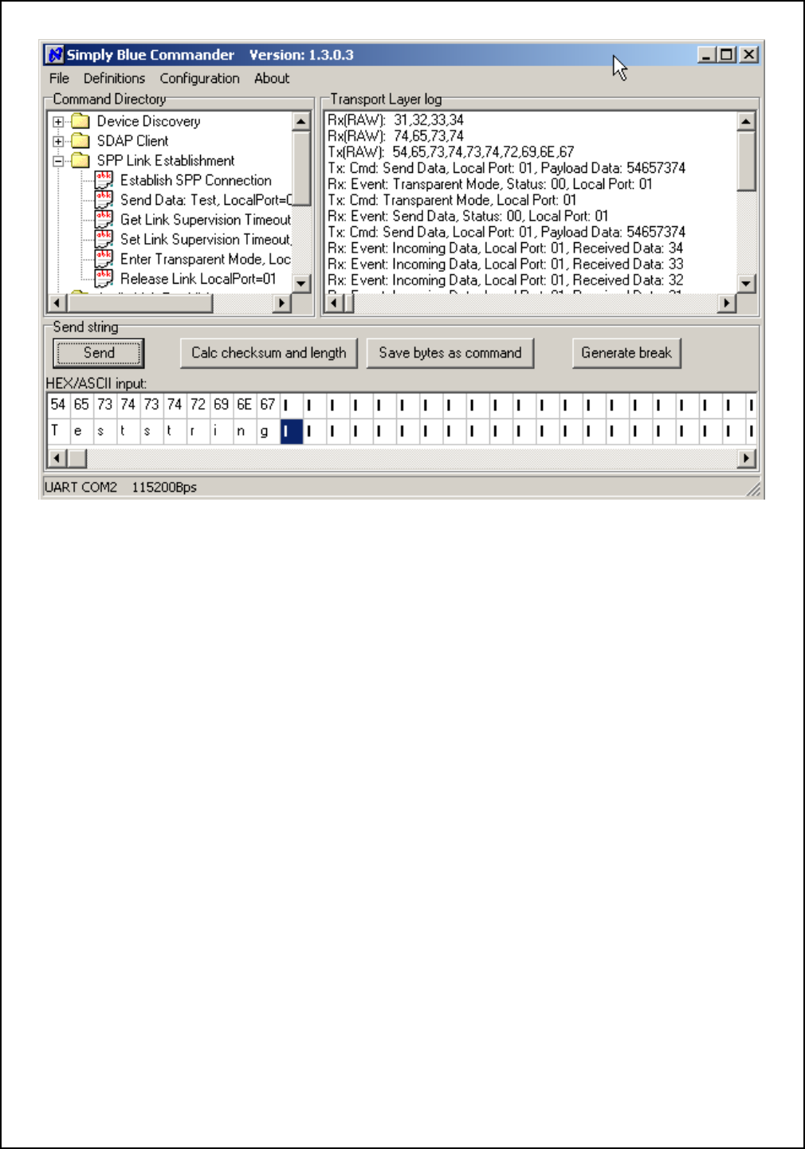805x1149 pixels.
Task: Select Set Link Supervision Timeout command
Action: 206,239
